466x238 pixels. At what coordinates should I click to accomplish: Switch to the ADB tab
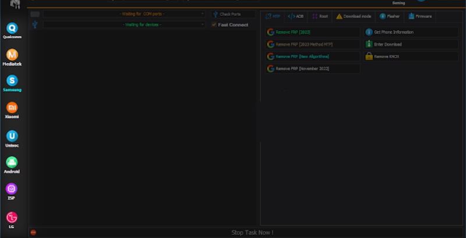point(296,16)
